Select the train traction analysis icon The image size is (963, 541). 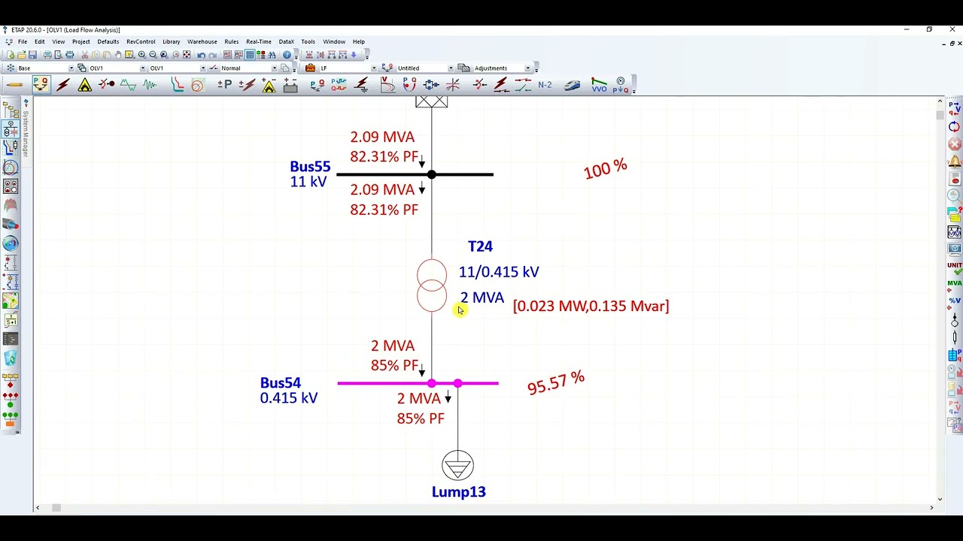tap(573, 85)
